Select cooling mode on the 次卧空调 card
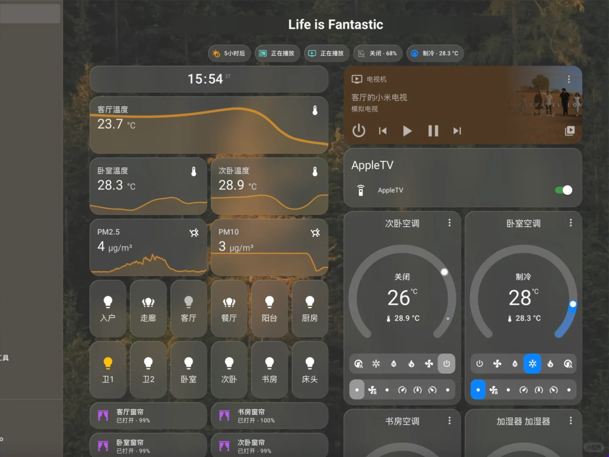Screen dimensions: 609x457 376,363
